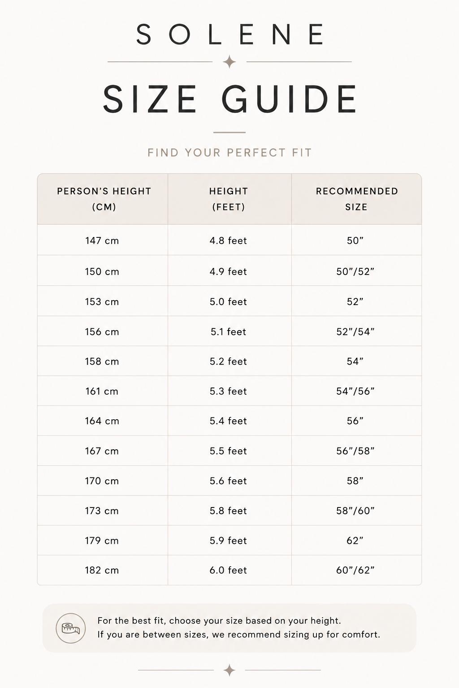Select the 156 cm row
Image resolution: width=459 pixels, height=688 pixels.
[229, 331]
